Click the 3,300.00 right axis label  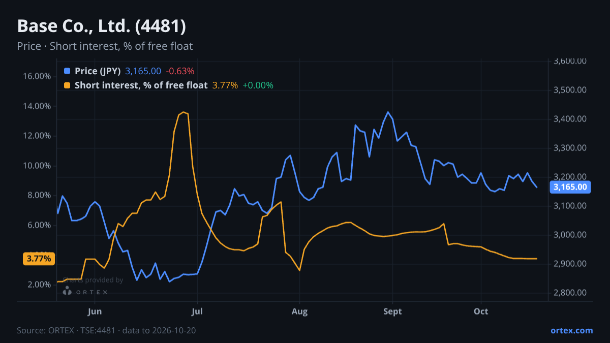point(570,148)
